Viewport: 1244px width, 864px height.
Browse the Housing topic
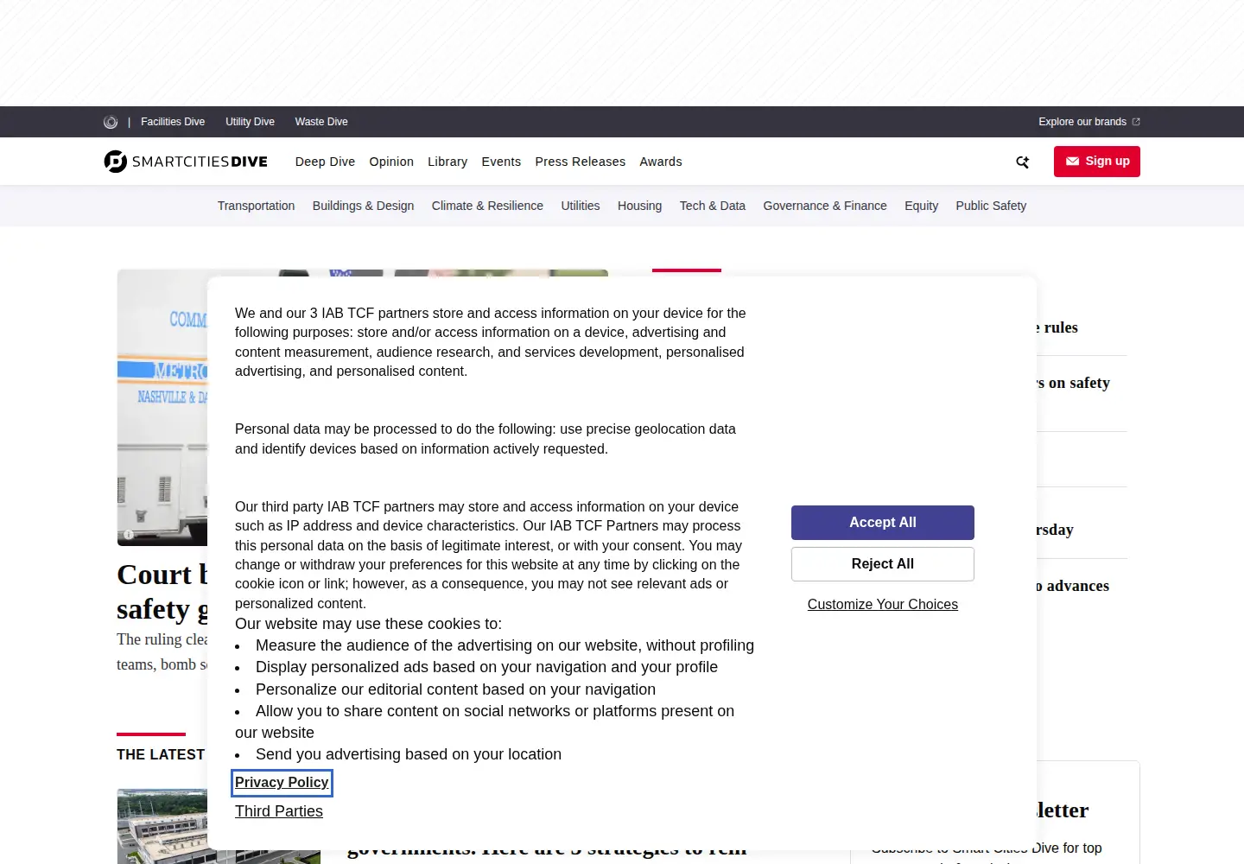[639, 206]
